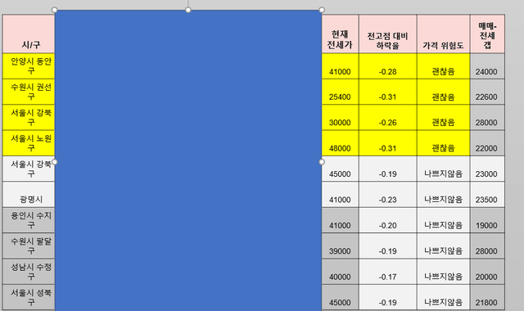Image resolution: width=524 pixels, height=311 pixels.
Task: Click the 24000 갭 cell
Action: click(x=487, y=66)
